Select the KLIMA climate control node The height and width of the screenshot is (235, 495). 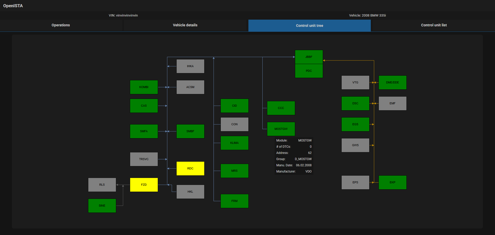(x=234, y=143)
